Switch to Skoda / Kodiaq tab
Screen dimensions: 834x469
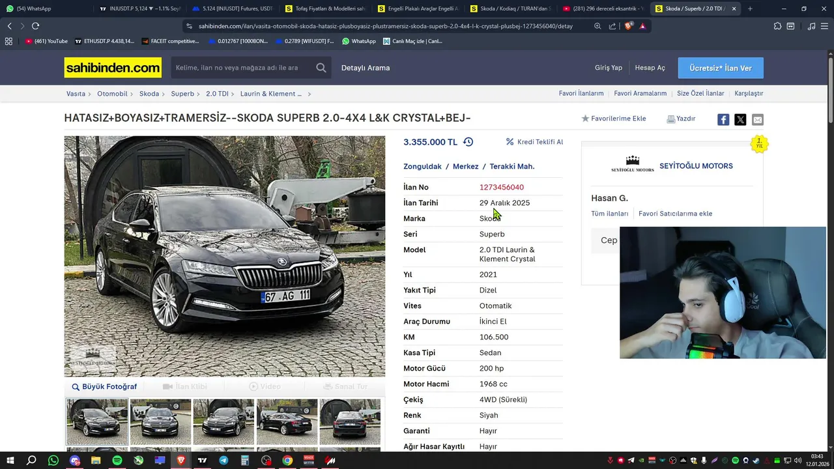pos(510,8)
